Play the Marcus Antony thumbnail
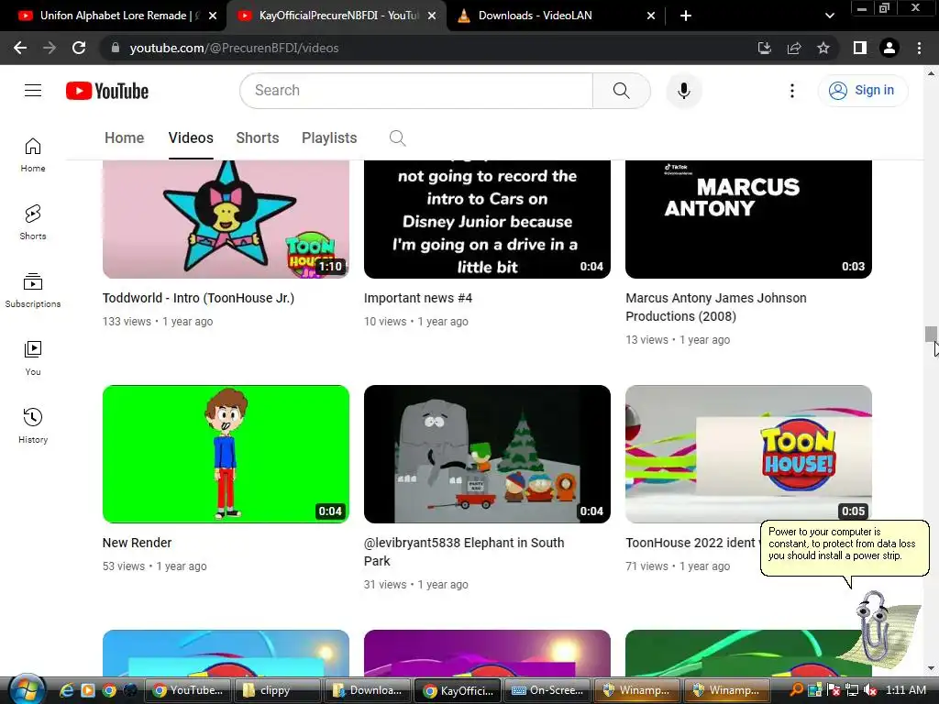 point(748,219)
